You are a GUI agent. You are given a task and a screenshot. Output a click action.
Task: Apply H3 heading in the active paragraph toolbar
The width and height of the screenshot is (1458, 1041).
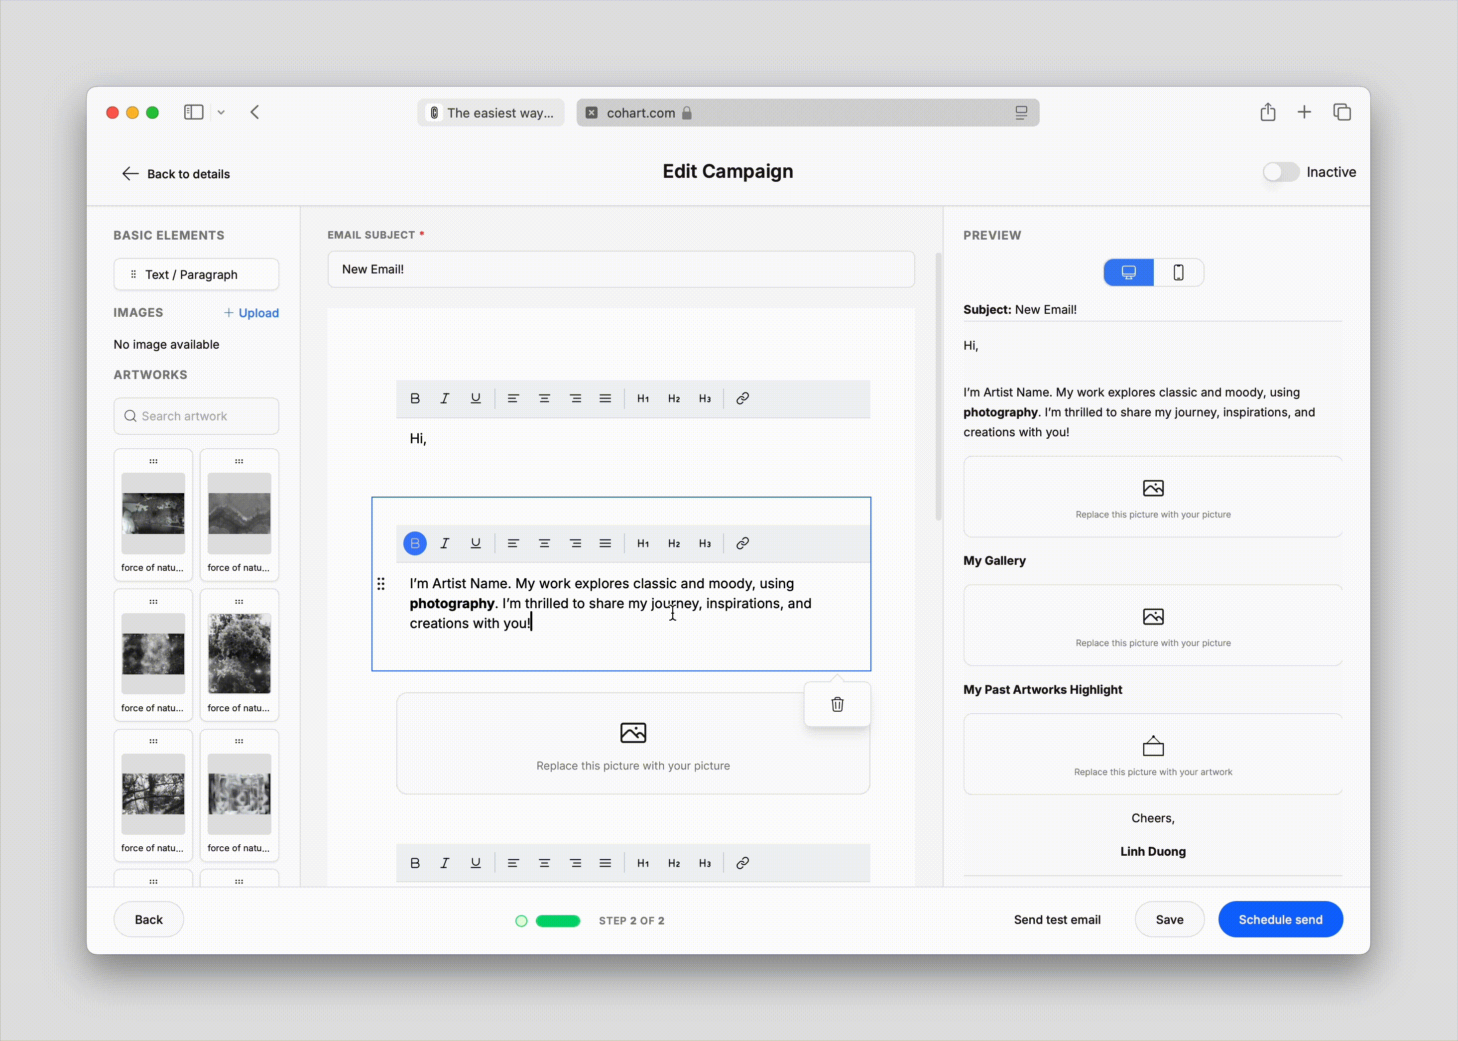click(705, 543)
